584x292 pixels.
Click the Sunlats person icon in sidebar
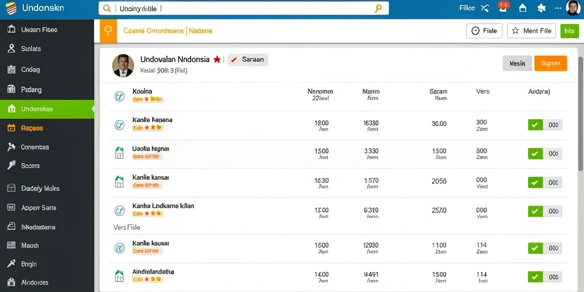(x=11, y=48)
